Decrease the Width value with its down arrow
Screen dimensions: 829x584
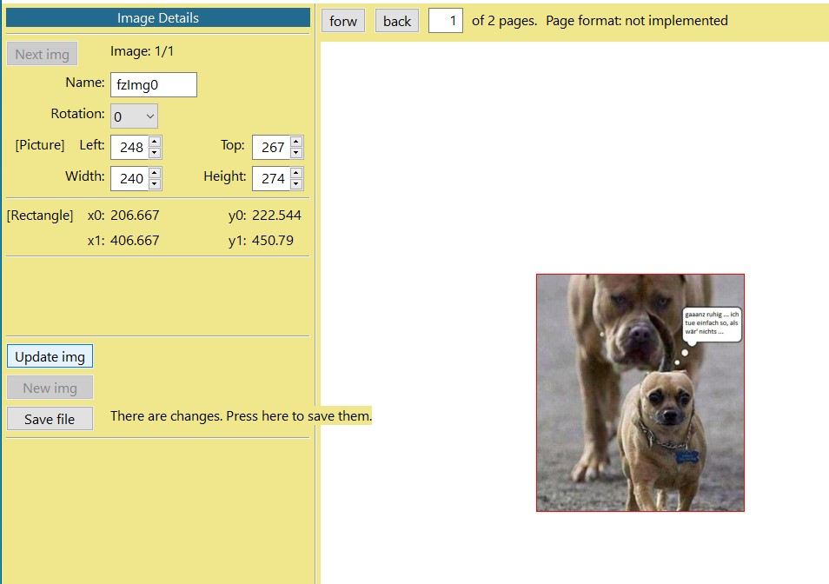(x=155, y=183)
